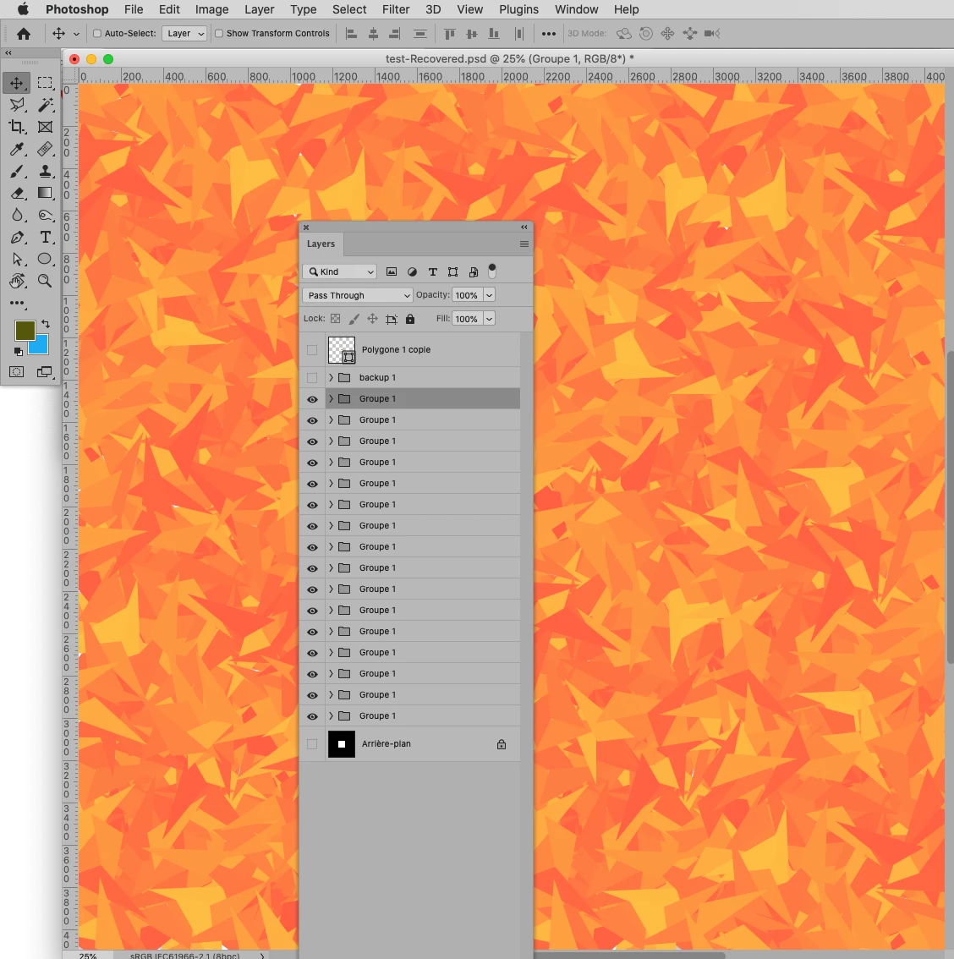
Task: Show the Arrière-plan layer
Action: (312, 744)
